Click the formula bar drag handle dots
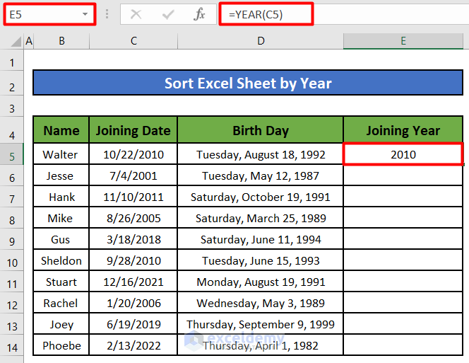469x363 pixels. pos(107,14)
